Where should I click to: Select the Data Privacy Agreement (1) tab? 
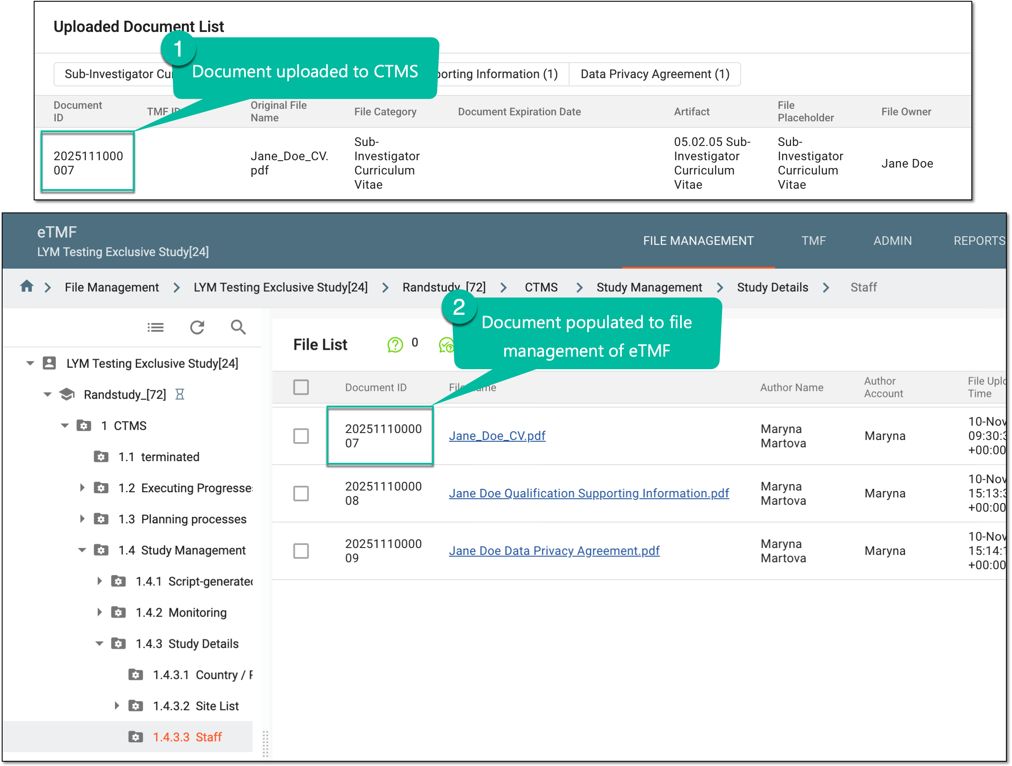[x=655, y=73]
